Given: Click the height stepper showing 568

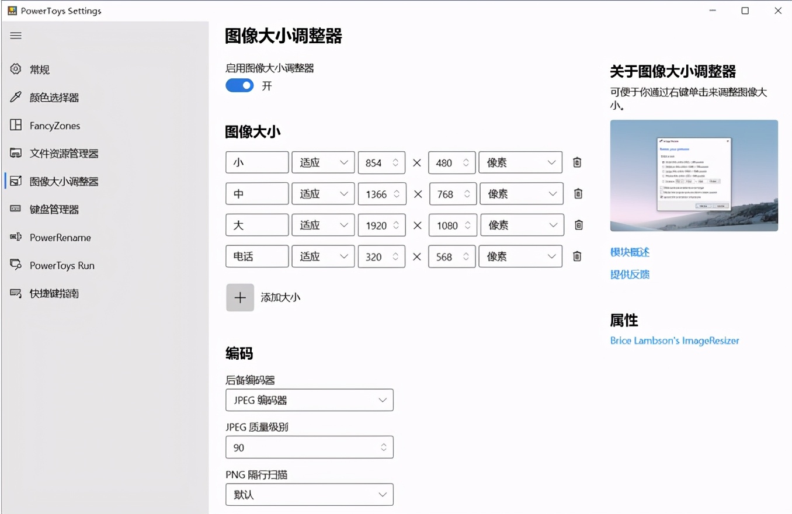Looking at the screenshot, I should (452, 256).
